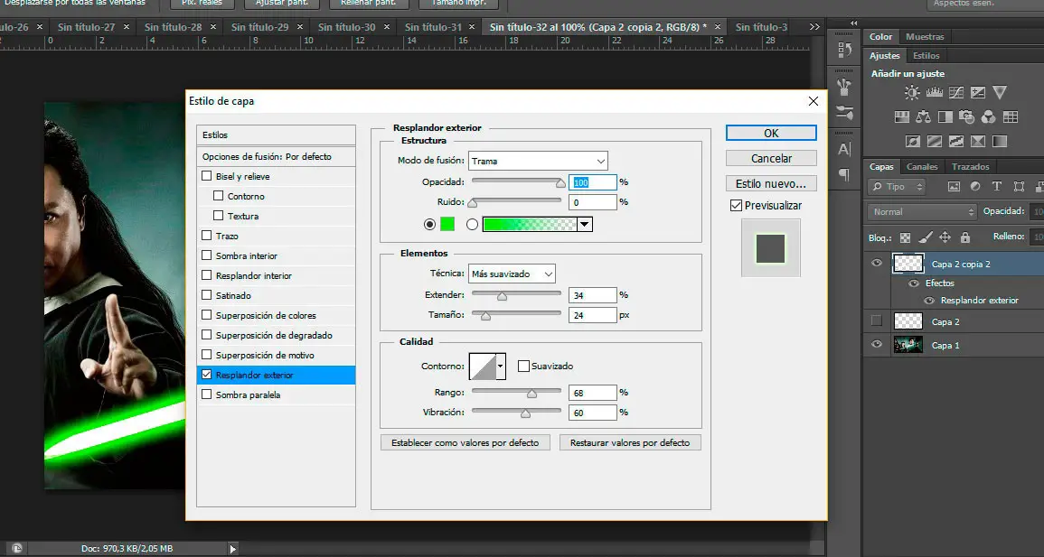
Task: Click the Tamaño value input field
Action: [x=592, y=315]
